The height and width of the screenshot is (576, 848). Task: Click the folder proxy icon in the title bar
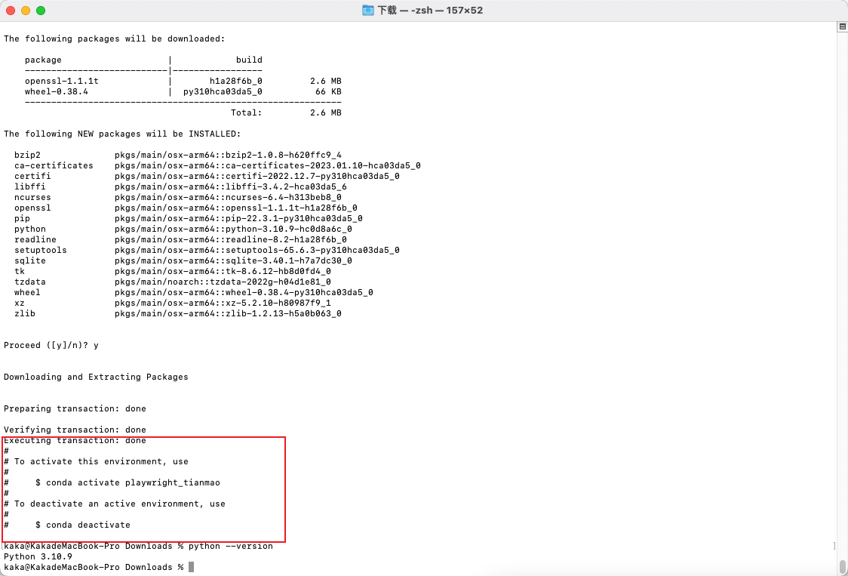coord(367,11)
